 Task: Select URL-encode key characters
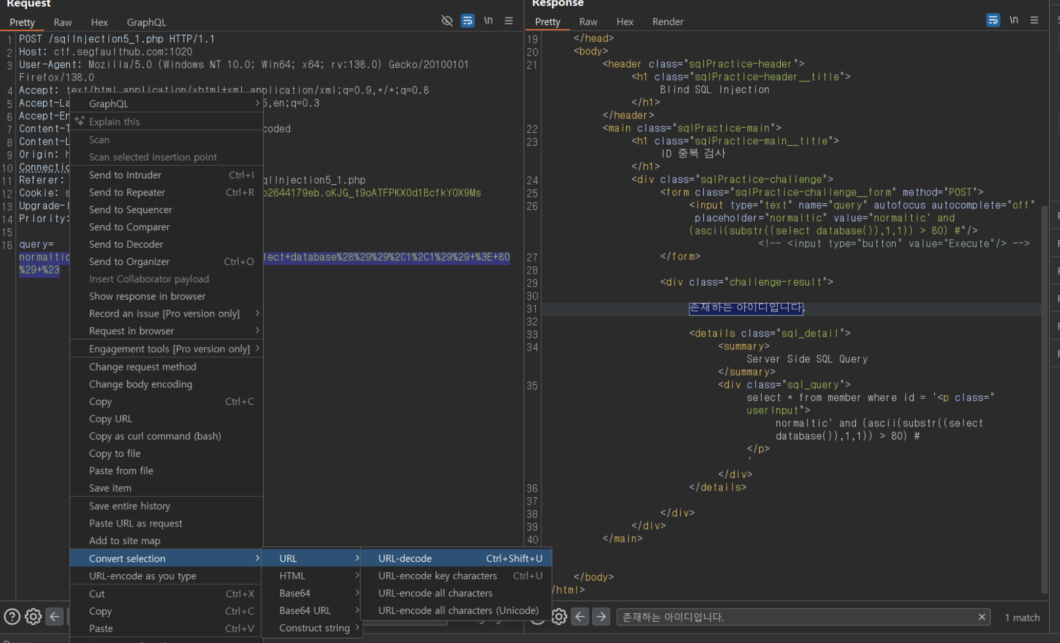[456, 576]
